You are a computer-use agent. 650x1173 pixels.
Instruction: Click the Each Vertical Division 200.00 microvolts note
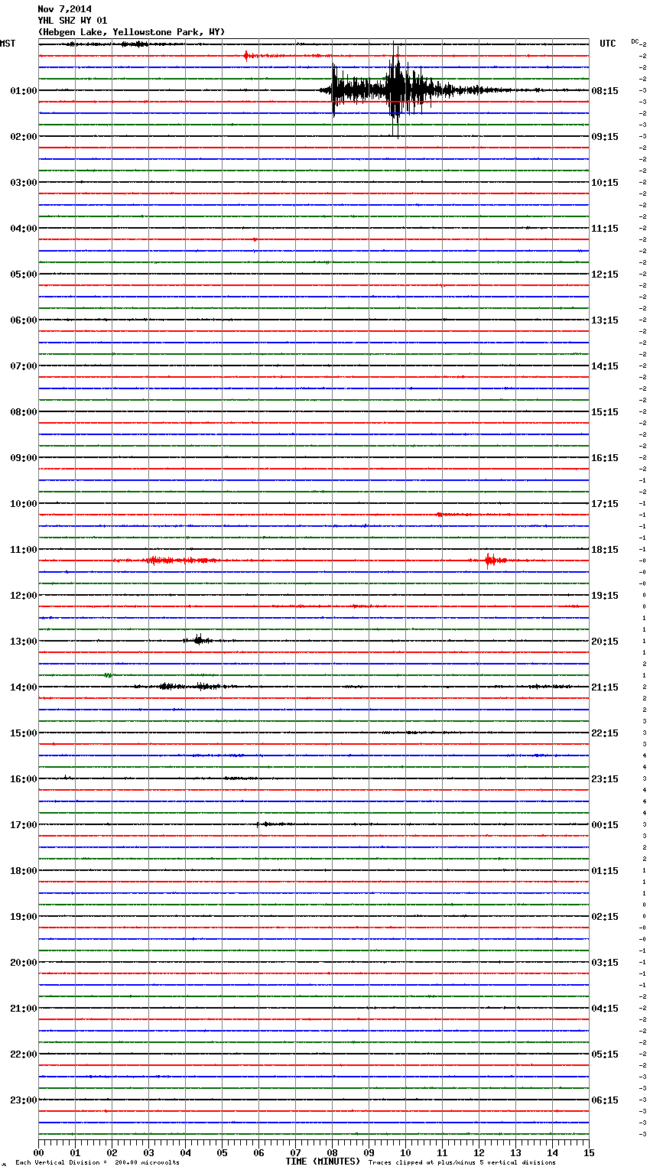point(97,1163)
